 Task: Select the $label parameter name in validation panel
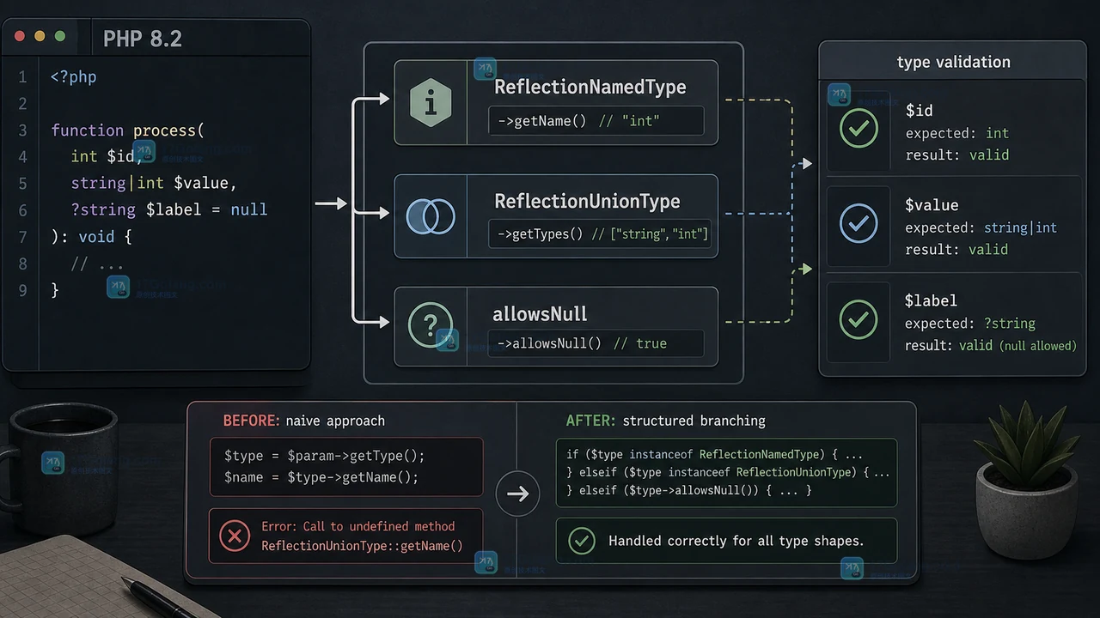pos(931,300)
